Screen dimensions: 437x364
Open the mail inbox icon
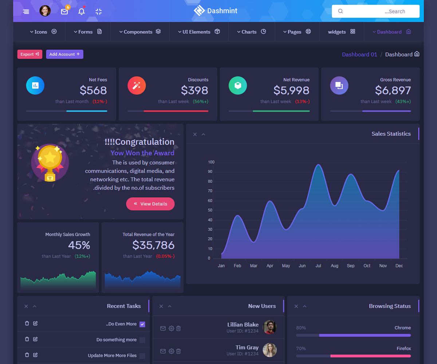tap(64, 11)
